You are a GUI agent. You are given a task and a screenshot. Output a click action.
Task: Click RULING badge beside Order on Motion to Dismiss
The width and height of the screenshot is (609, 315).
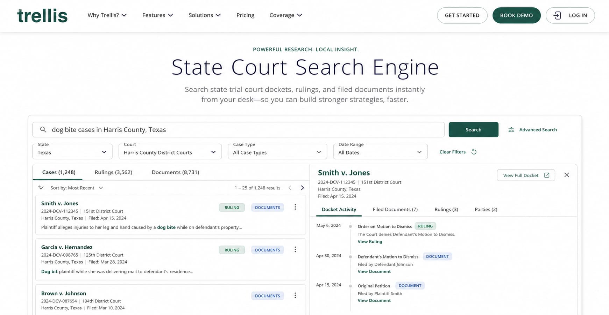click(425, 226)
